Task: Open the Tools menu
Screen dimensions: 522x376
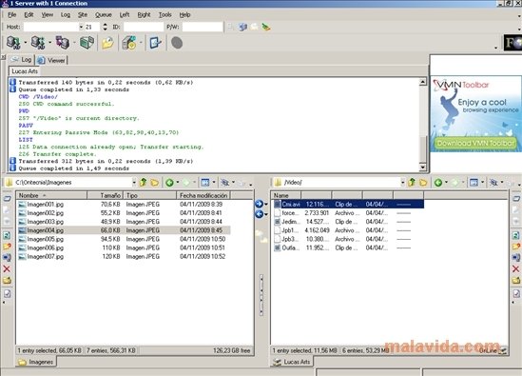Action: pyautogui.click(x=164, y=14)
